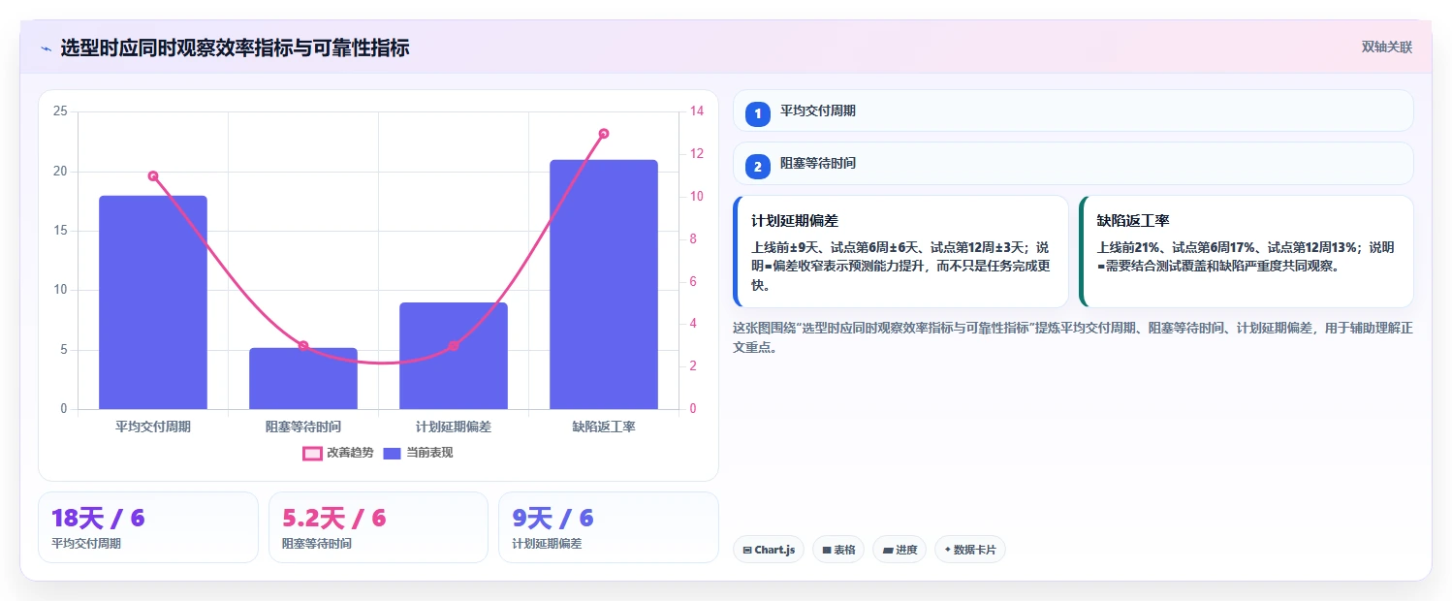The height and width of the screenshot is (601, 1452).
Task: Click the 计划延期偏差 label under 9天
Action: point(547,544)
